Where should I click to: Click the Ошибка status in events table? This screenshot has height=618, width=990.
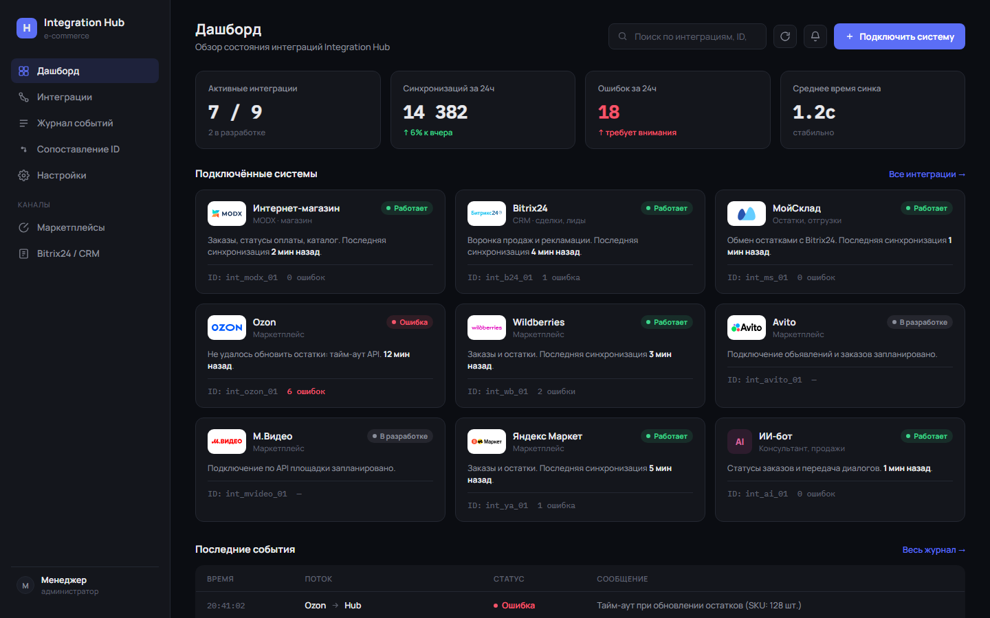click(x=514, y=606)
